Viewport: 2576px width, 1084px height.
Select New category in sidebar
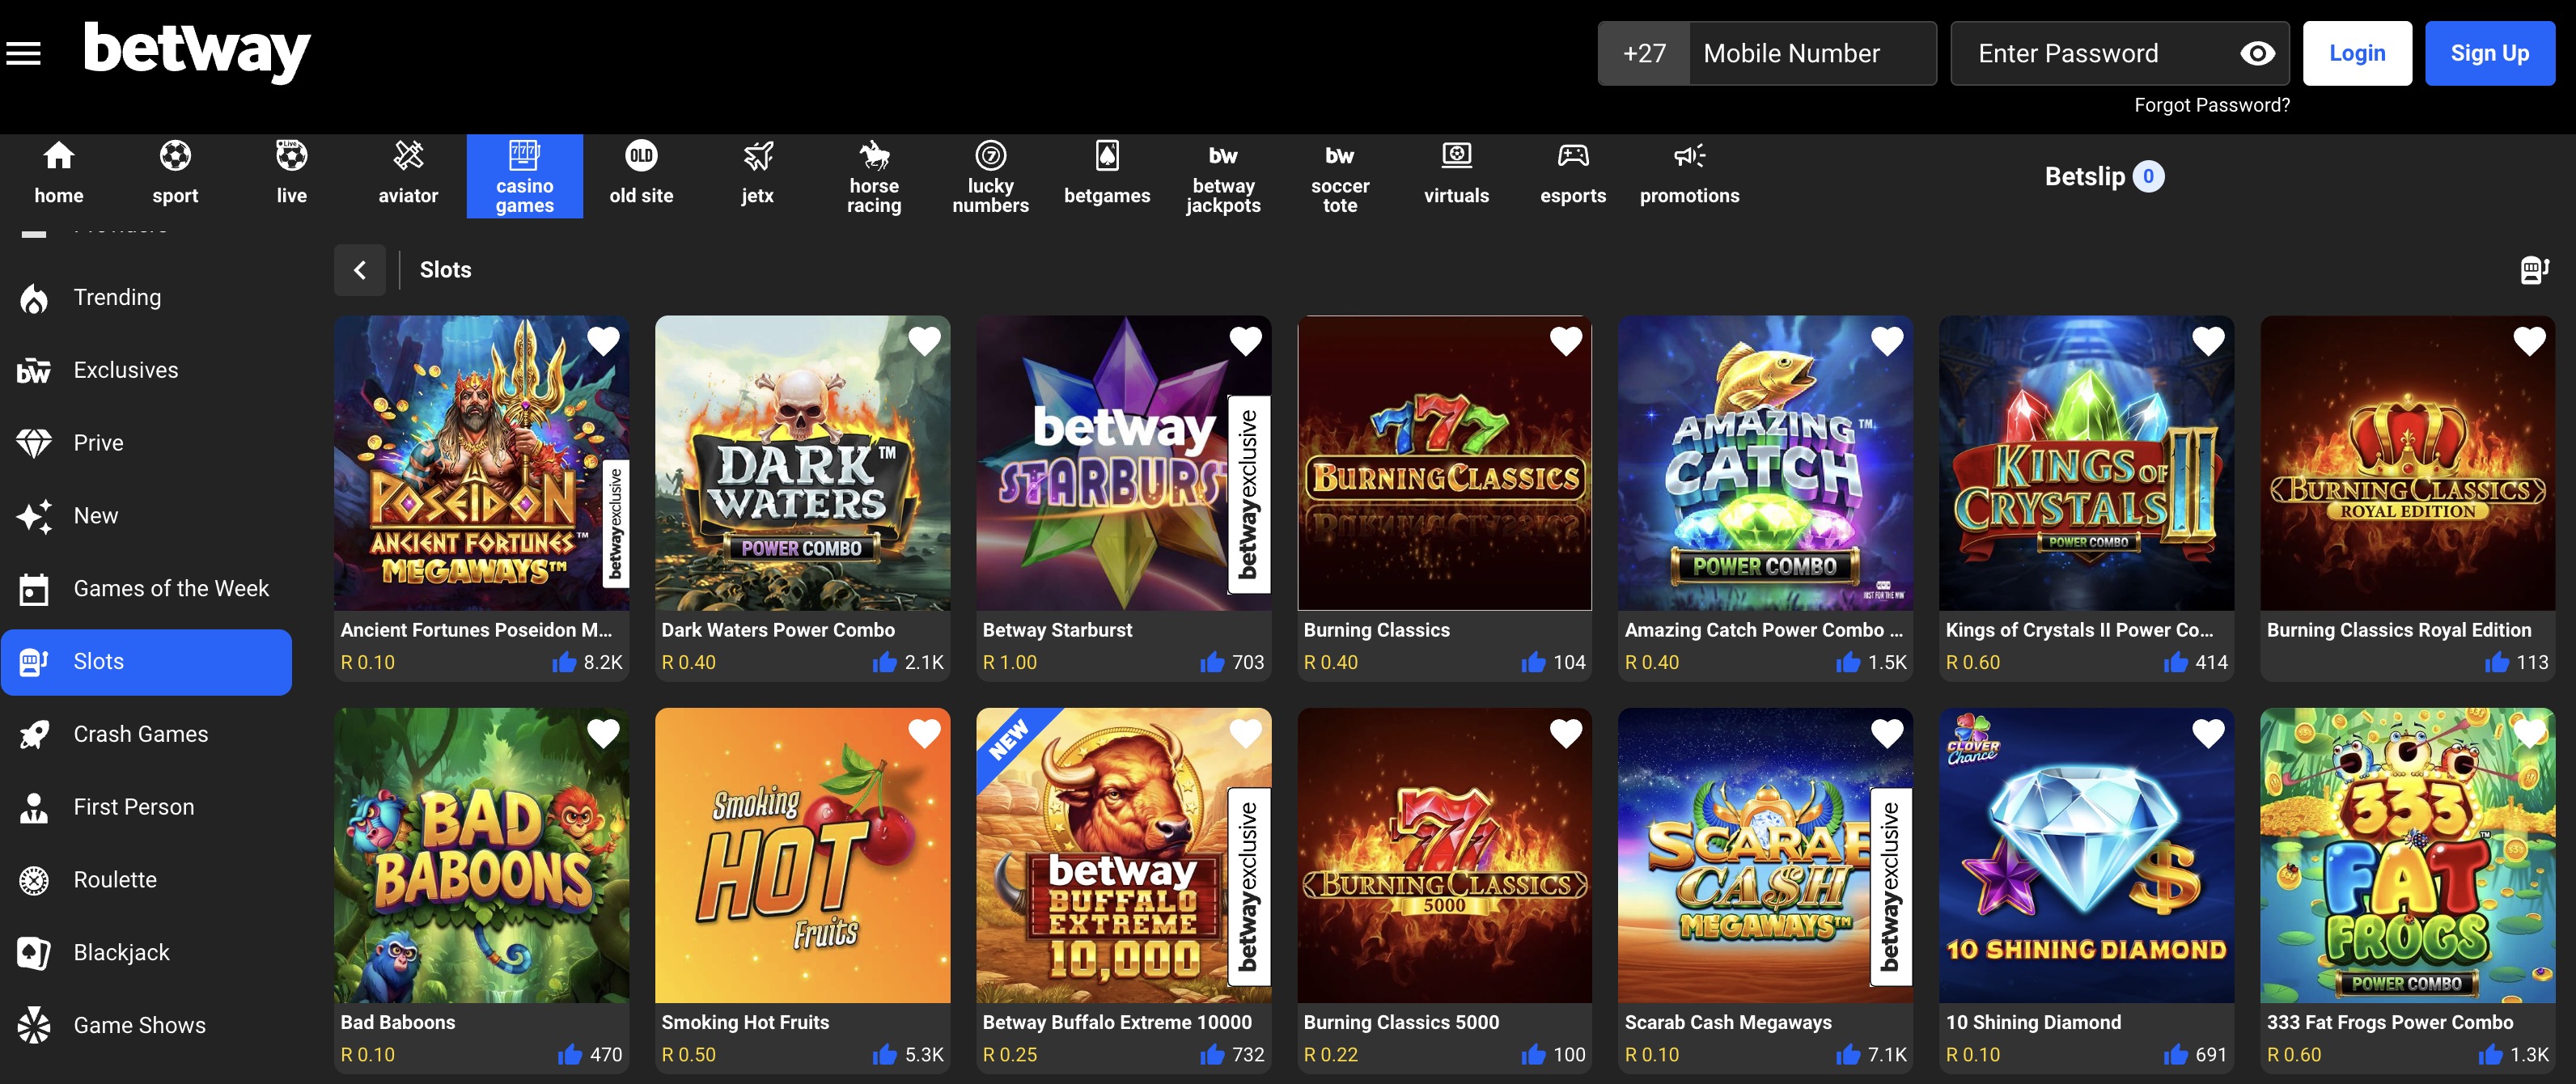tap(146, 516)
